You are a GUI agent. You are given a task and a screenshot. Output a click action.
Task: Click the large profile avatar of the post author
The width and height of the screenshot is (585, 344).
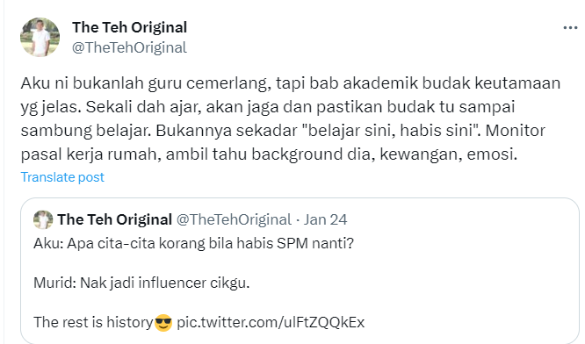tap(40, 37)
